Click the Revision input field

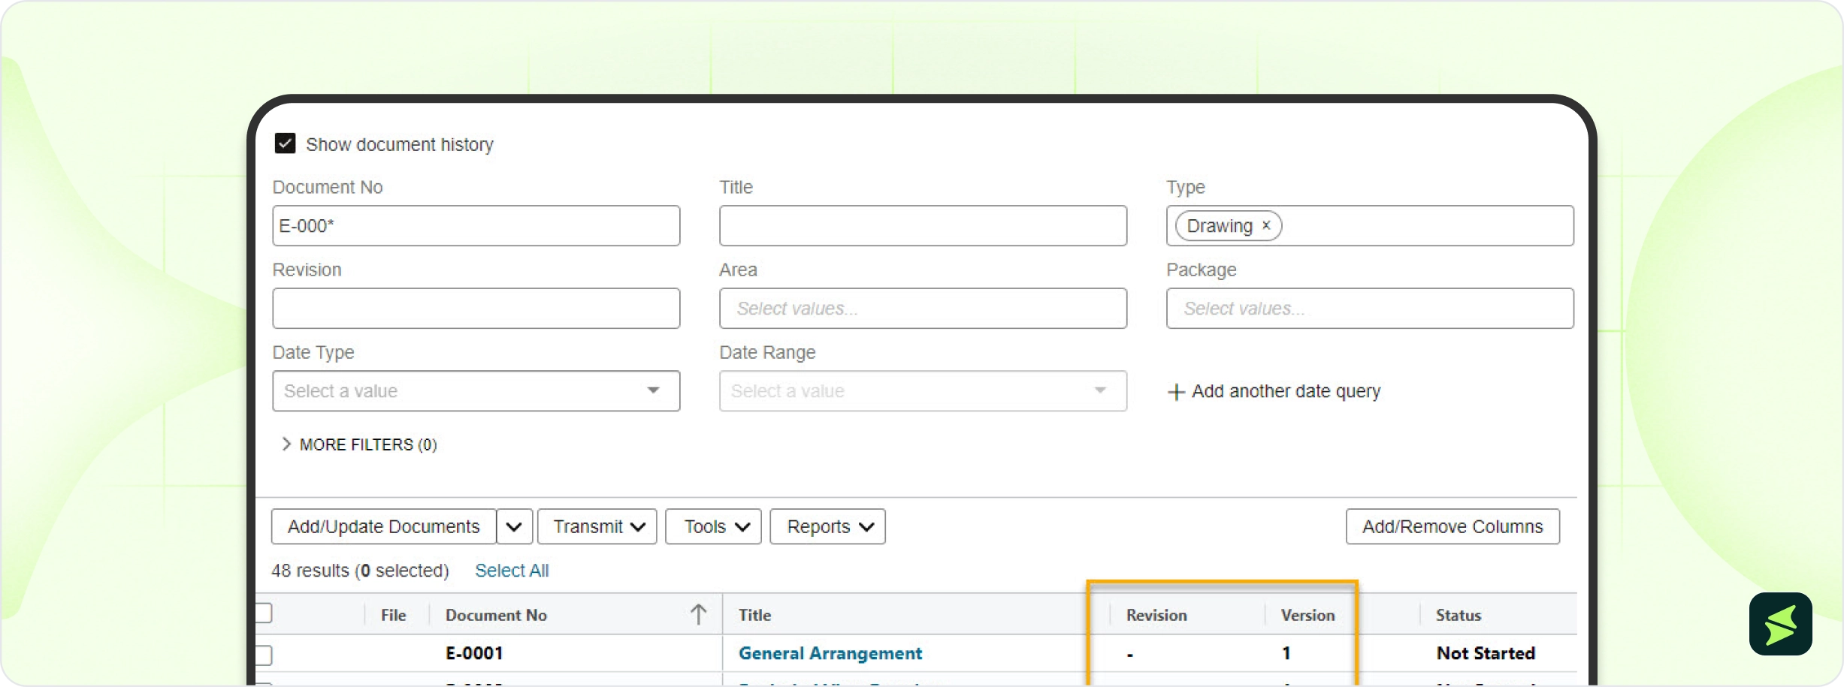[476, 309]
